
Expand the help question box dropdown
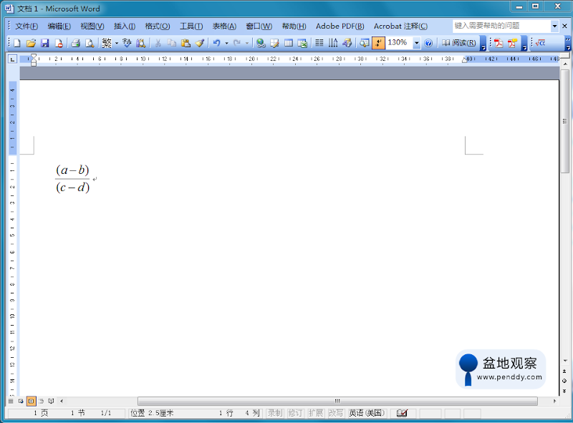click(x=554, y=26)
